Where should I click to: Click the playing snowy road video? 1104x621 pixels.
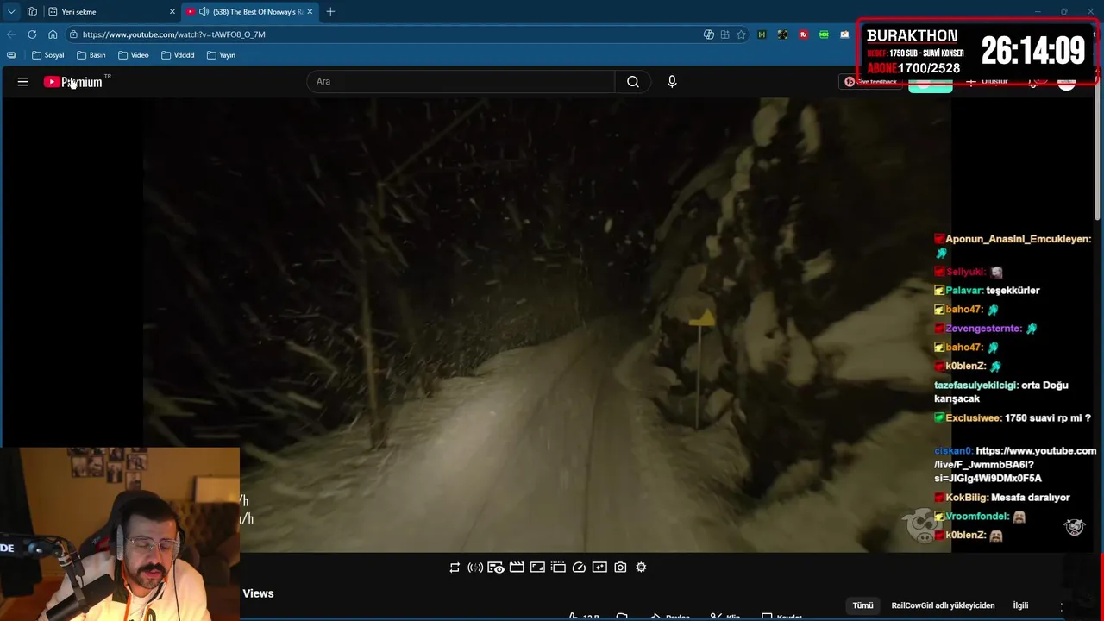tap(547, 324)
